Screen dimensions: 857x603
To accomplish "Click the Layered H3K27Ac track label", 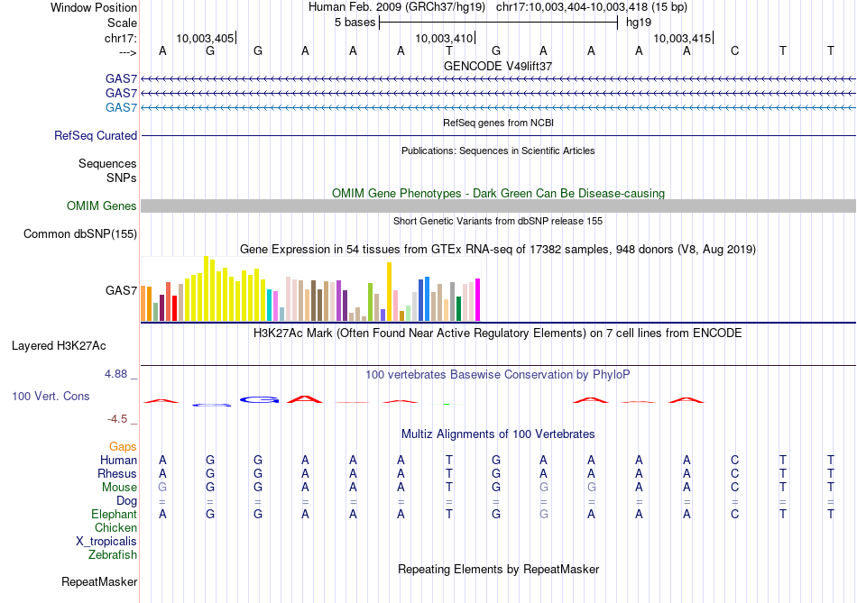I will click(x=59, y=346).
